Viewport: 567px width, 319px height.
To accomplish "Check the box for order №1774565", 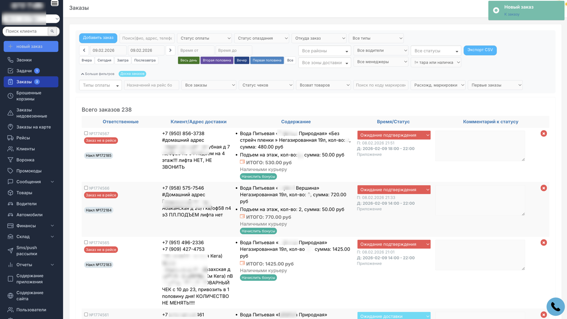I will click(x=86, y=242).
